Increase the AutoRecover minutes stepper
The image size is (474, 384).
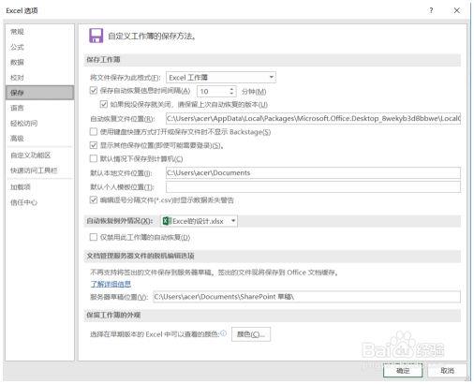[231, 89]
